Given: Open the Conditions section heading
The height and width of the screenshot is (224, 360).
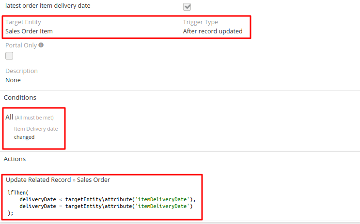Looking at the screenshot, I should (20, 98).
